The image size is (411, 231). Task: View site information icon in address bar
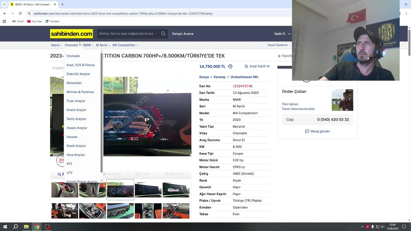click(29, 13)
